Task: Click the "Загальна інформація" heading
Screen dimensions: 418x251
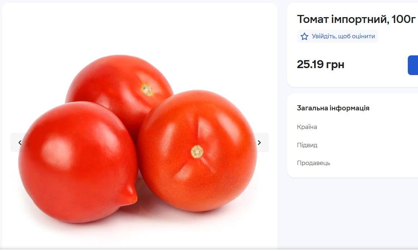Action: point(333,108)
